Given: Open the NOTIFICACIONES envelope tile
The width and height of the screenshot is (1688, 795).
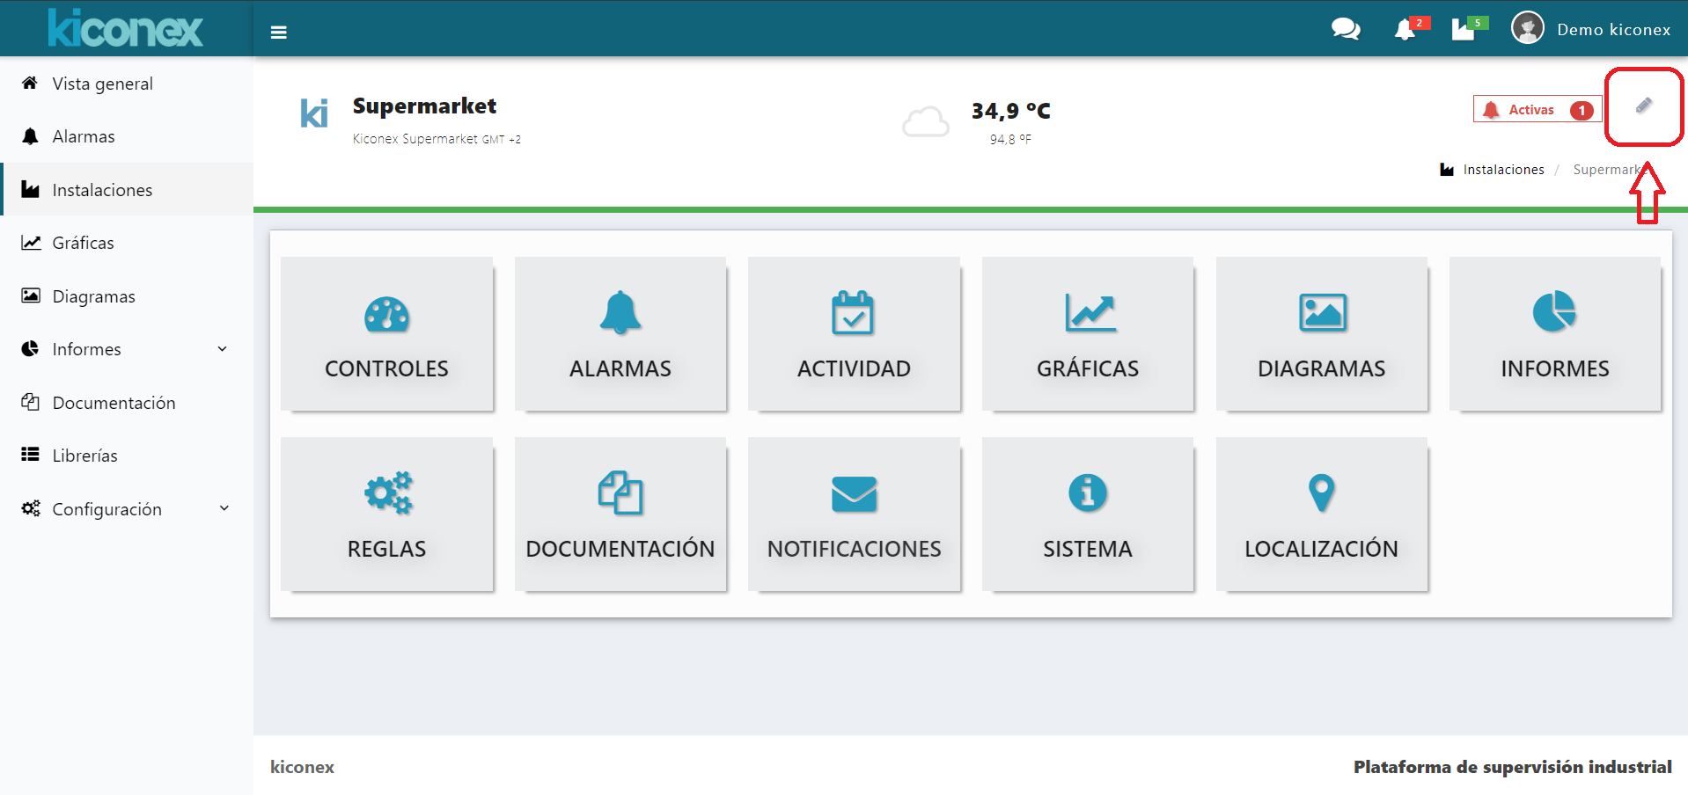Looking at the screenshot, I should tap(854, 514).
